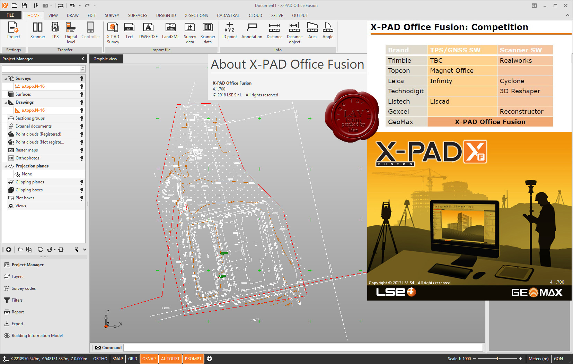
Task: Open Digital level transfer tool
Action: click(x=71, y=33)
